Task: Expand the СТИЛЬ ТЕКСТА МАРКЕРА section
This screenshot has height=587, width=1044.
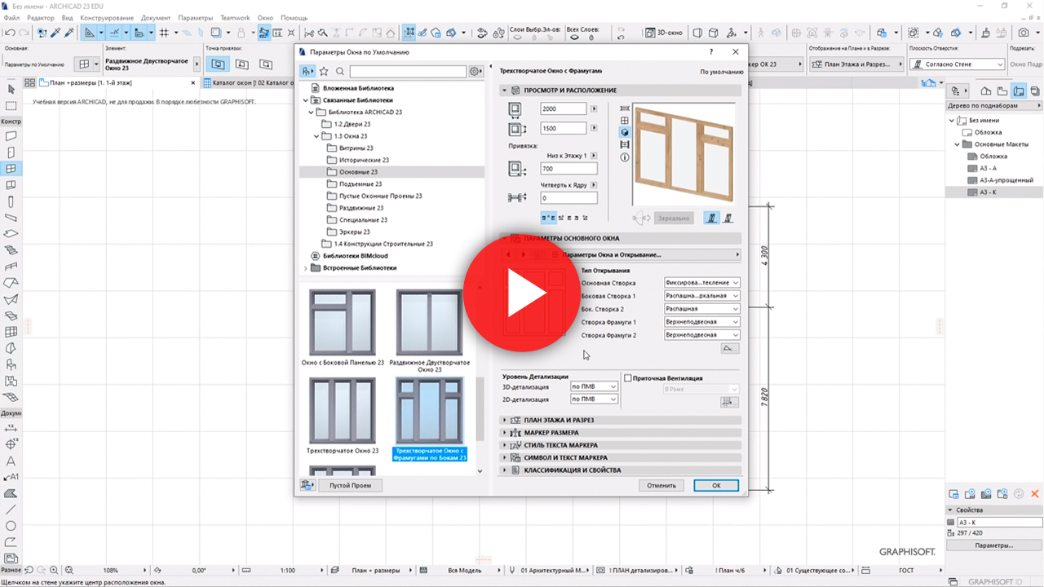Action: click(x=621, y=445)
